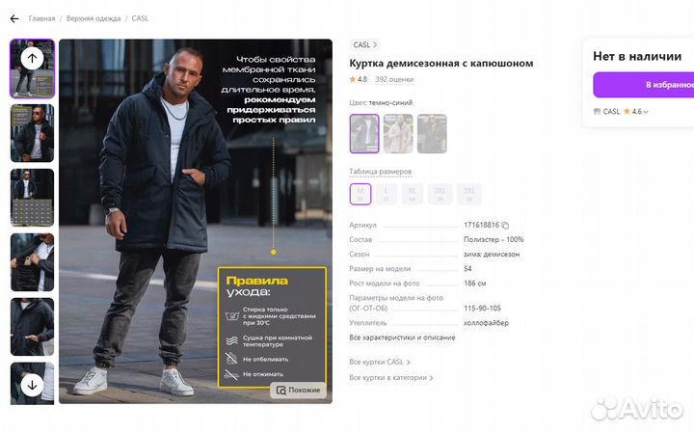Add item to В избранное
This screenshot has height=433, width=694.
644,85
